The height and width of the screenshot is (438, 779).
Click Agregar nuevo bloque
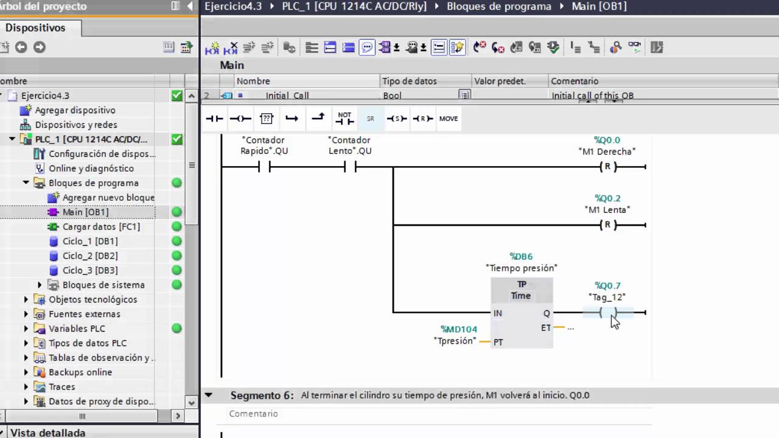[x=108, y=198]
